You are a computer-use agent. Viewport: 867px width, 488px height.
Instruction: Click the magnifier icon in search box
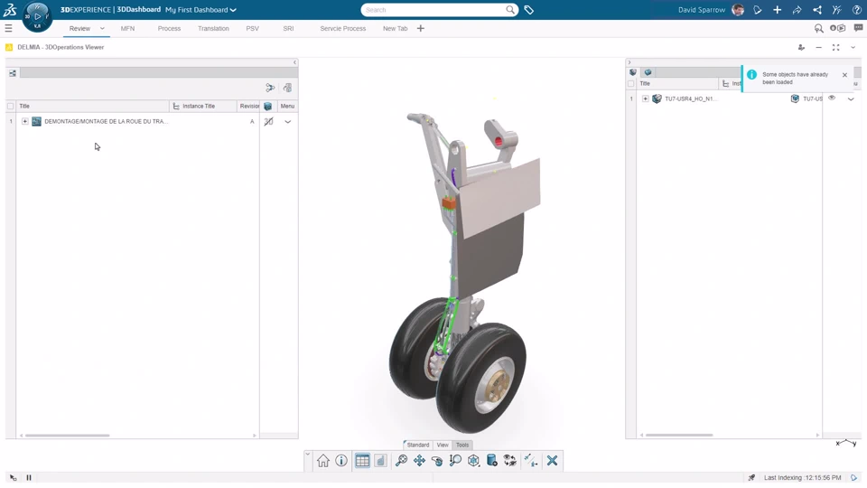pyautogui.click(x=509, y=10)
